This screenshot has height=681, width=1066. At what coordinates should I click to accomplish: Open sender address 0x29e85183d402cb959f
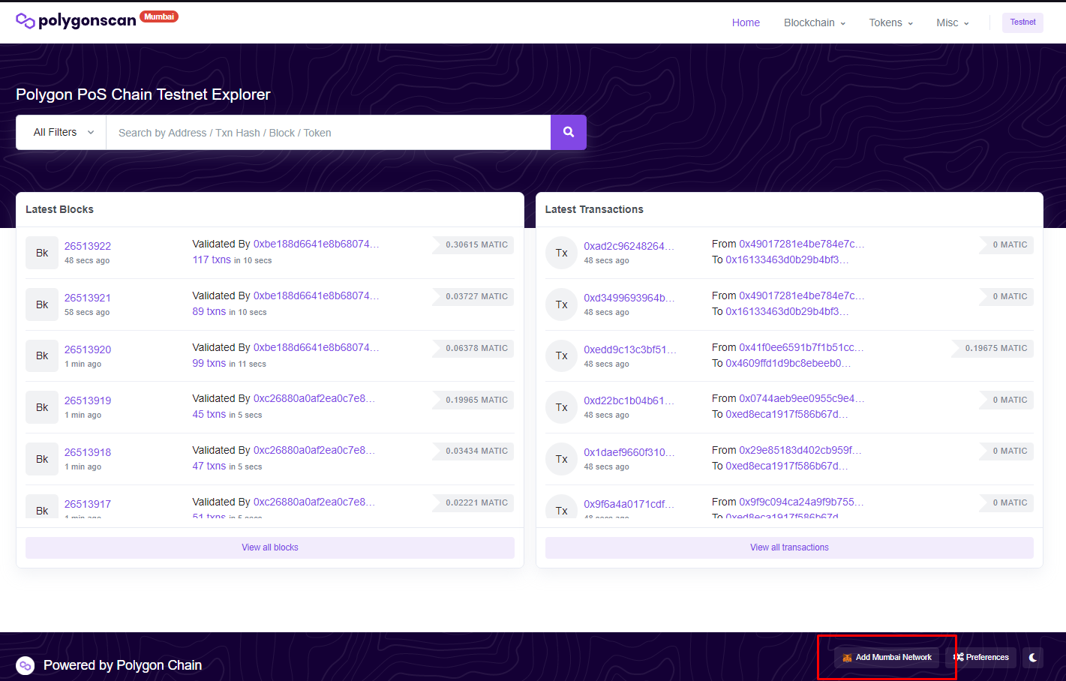pyautogui.click(x=800, y=450)
